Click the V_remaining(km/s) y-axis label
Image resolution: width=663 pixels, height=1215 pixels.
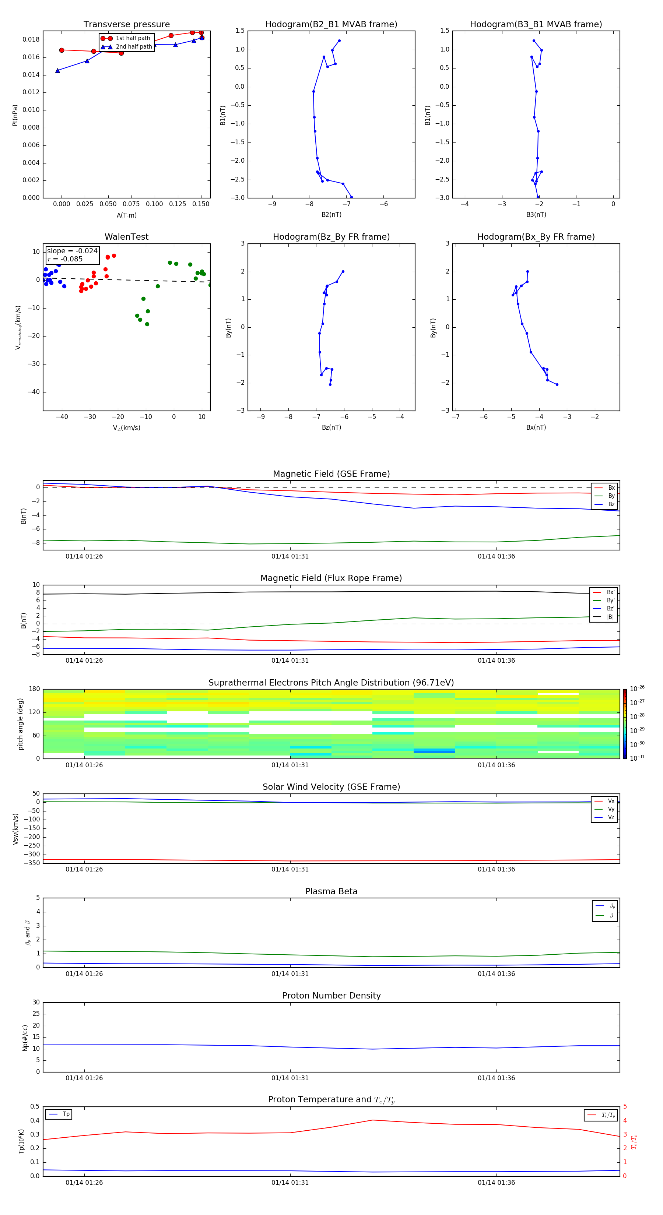[18, 327]
